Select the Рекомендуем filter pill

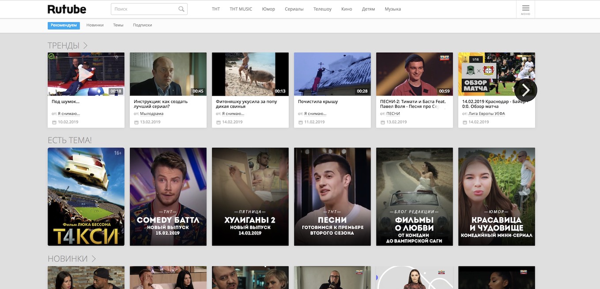63,25
